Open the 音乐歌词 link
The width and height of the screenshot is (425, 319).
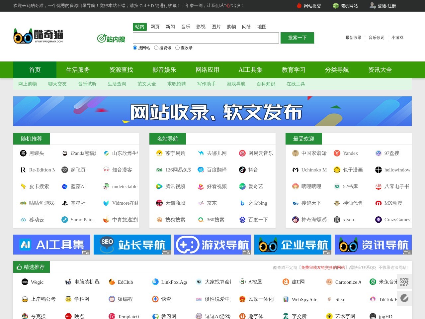(377, 38)
